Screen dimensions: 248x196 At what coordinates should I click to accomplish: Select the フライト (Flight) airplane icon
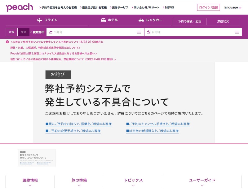tap(39, 20)
